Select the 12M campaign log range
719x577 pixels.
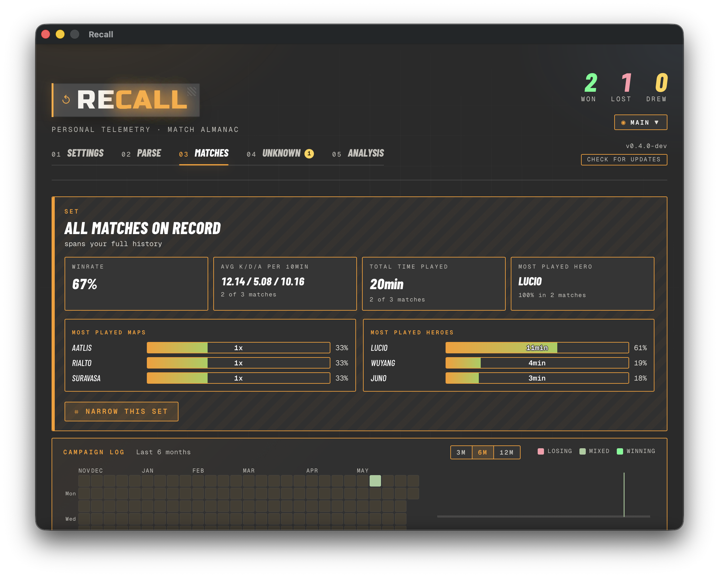coord(506,452)
